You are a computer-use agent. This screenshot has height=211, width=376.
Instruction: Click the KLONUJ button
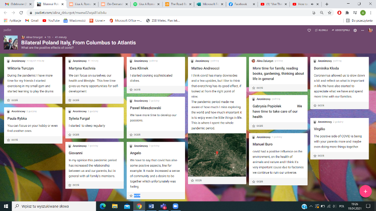[x=321, y=30]
